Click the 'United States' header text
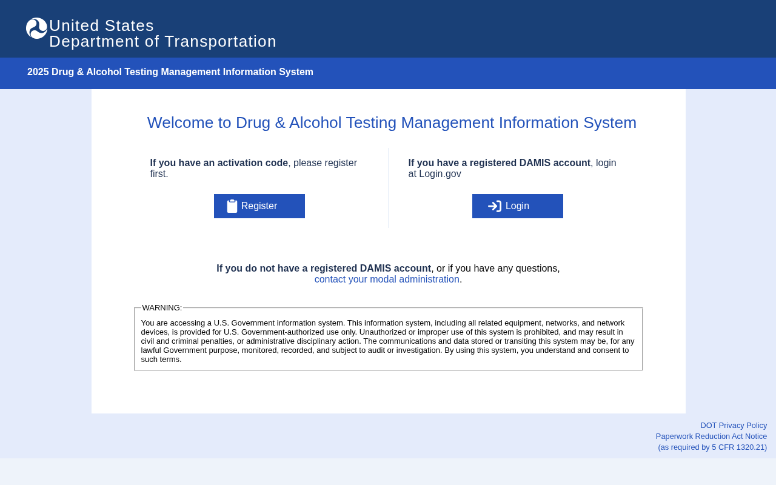 [101, 25]
